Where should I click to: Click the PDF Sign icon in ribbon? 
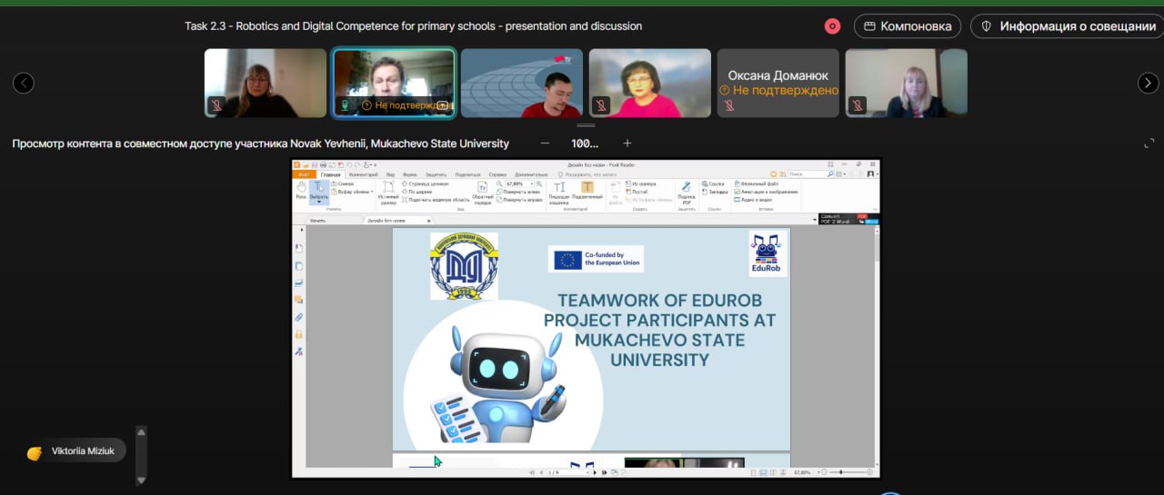pyautogui.click(x=686, y=188)
